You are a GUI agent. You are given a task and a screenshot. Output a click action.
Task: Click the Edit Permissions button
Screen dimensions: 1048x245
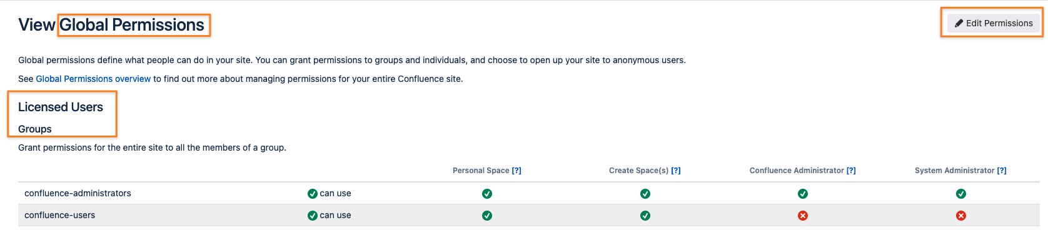993,23
